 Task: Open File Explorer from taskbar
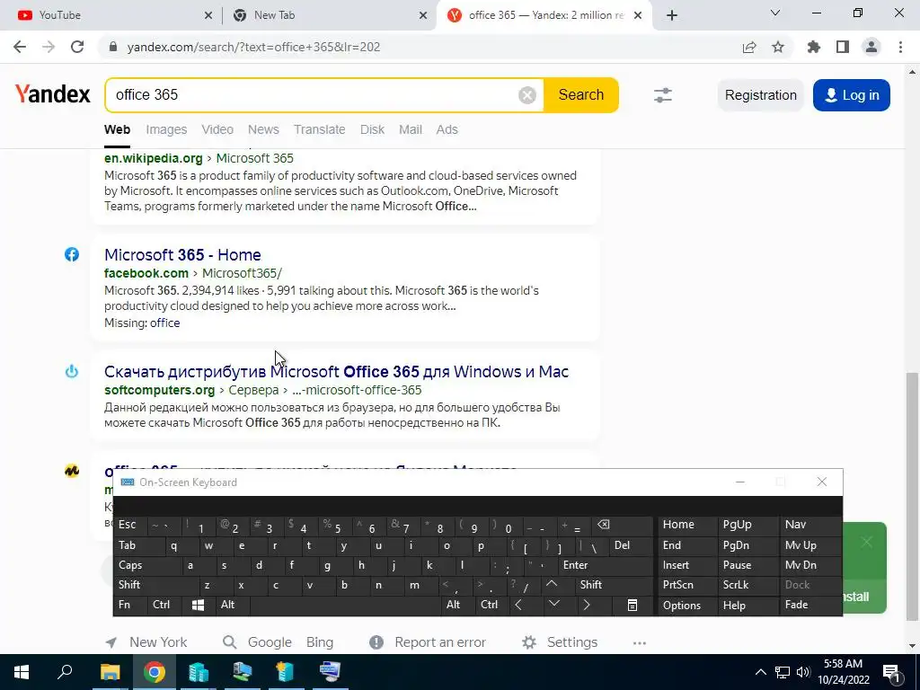click(x=110, y=672)
